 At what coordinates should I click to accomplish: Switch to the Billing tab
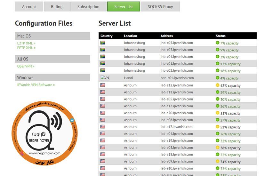point(57,7)
